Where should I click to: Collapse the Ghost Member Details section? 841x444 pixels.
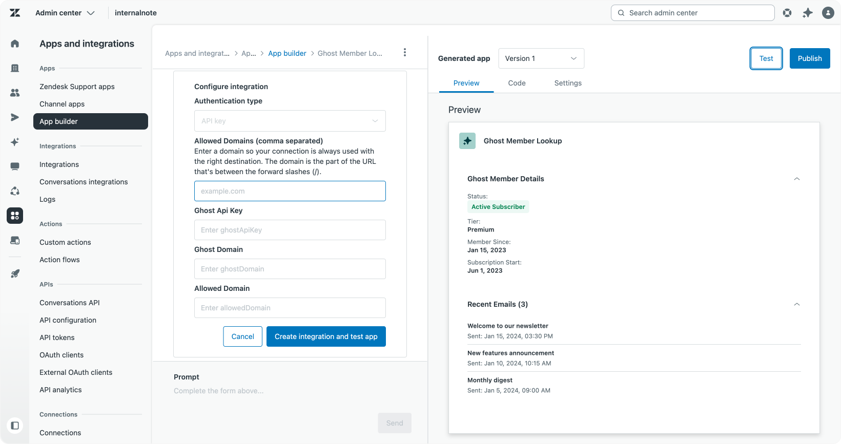(x=797, y=179)
